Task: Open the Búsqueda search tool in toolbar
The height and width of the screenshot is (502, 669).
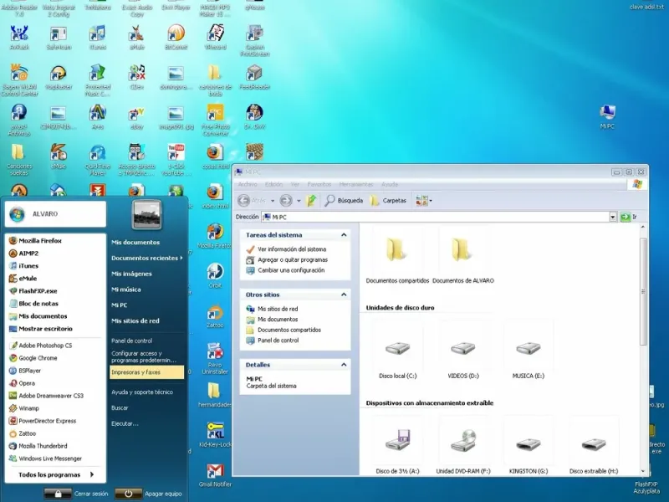Action: coord(344,201)
